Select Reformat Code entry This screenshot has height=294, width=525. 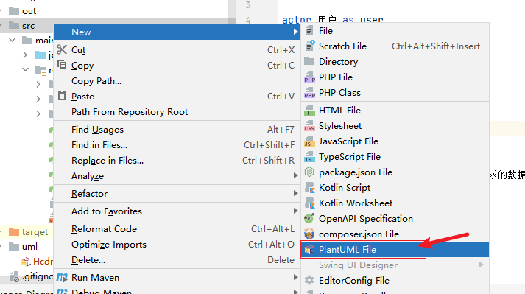point(177,229)
